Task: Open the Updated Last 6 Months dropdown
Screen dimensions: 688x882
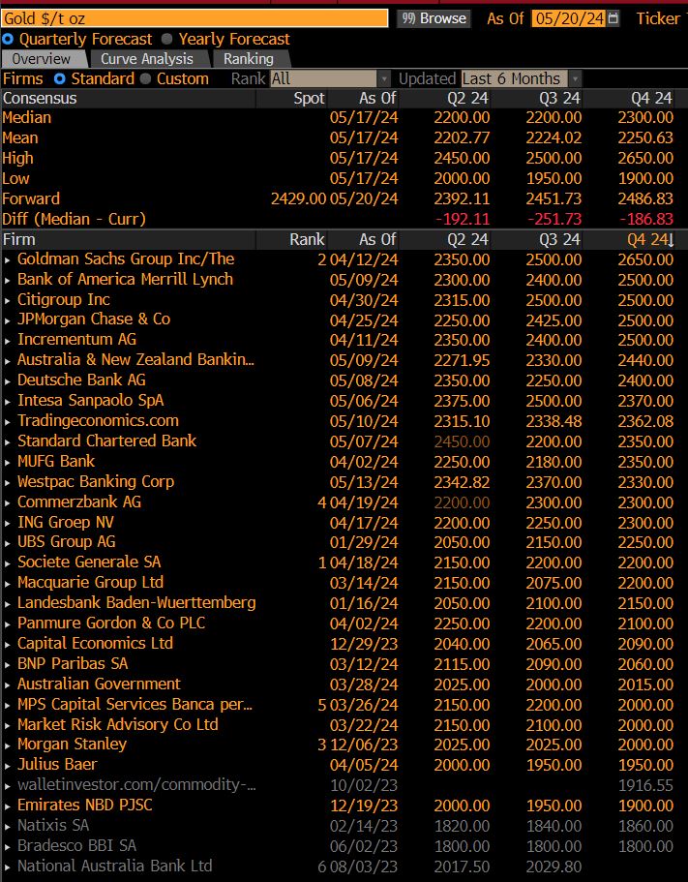Action: click(521, 78)
